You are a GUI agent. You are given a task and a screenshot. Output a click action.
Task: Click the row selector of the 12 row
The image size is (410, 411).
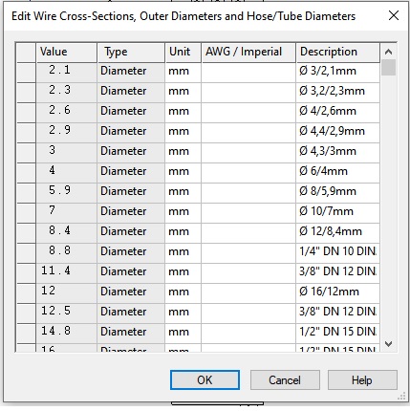click(x=26, y=293)
